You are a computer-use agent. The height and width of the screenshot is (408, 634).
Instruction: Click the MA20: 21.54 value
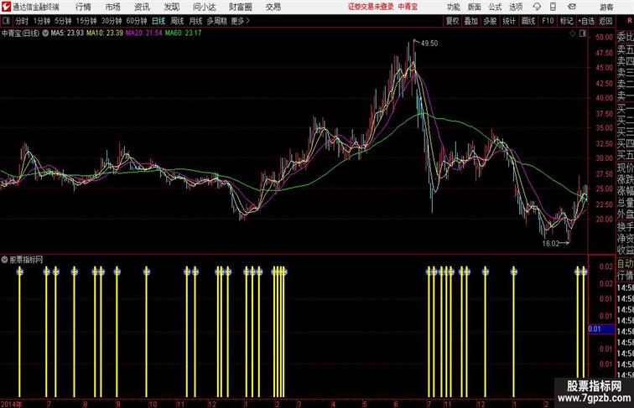click(143, 34)
